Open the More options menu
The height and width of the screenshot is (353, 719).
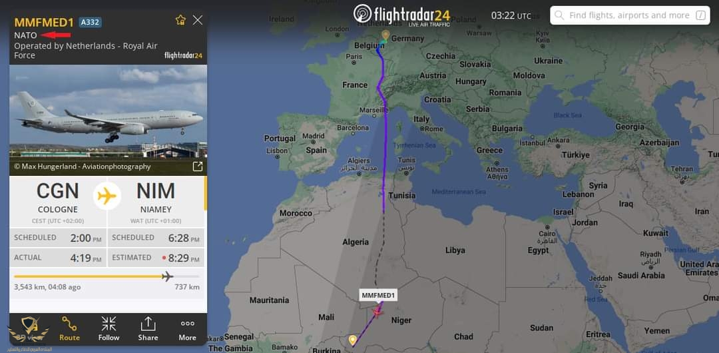pyautogui.click(x=187, y=329)
